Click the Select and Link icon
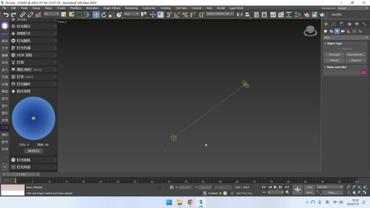This screenshot has width=370, height=208. point(23,15)
